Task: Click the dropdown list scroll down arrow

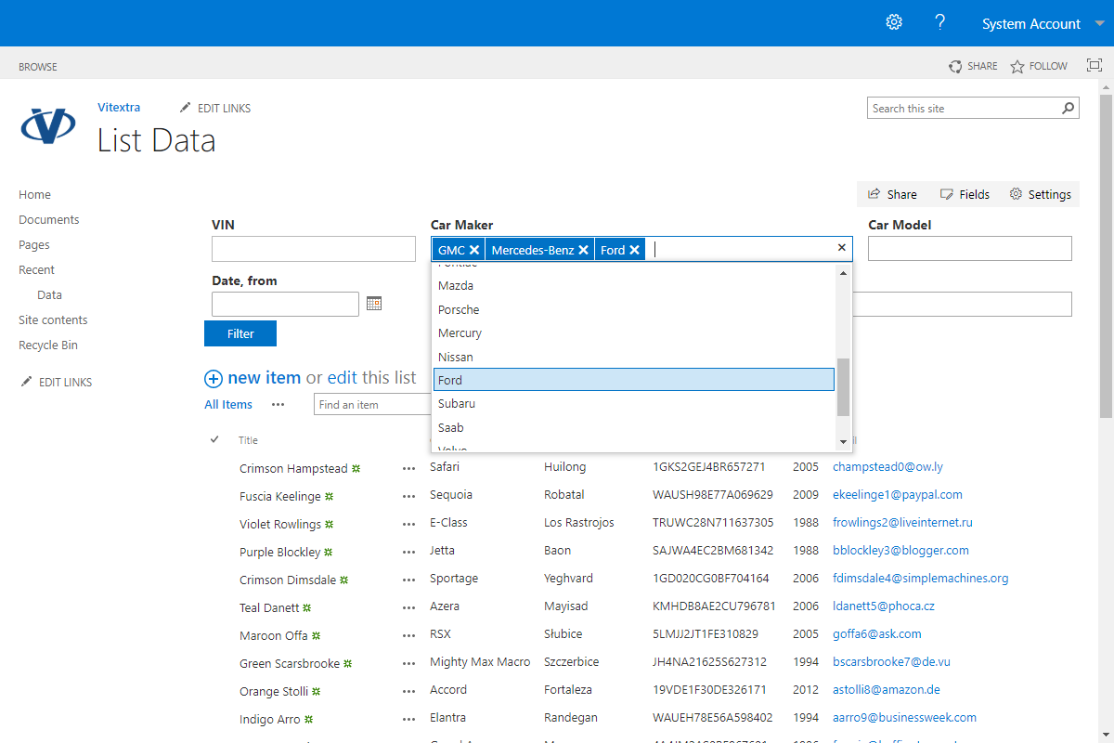Action: [844, 442]
